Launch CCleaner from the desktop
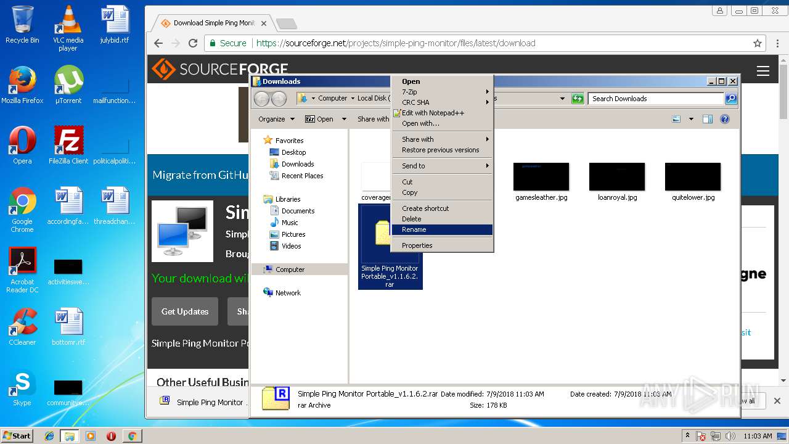Viewport: 789px width, 444px height. tap(22, 326)
